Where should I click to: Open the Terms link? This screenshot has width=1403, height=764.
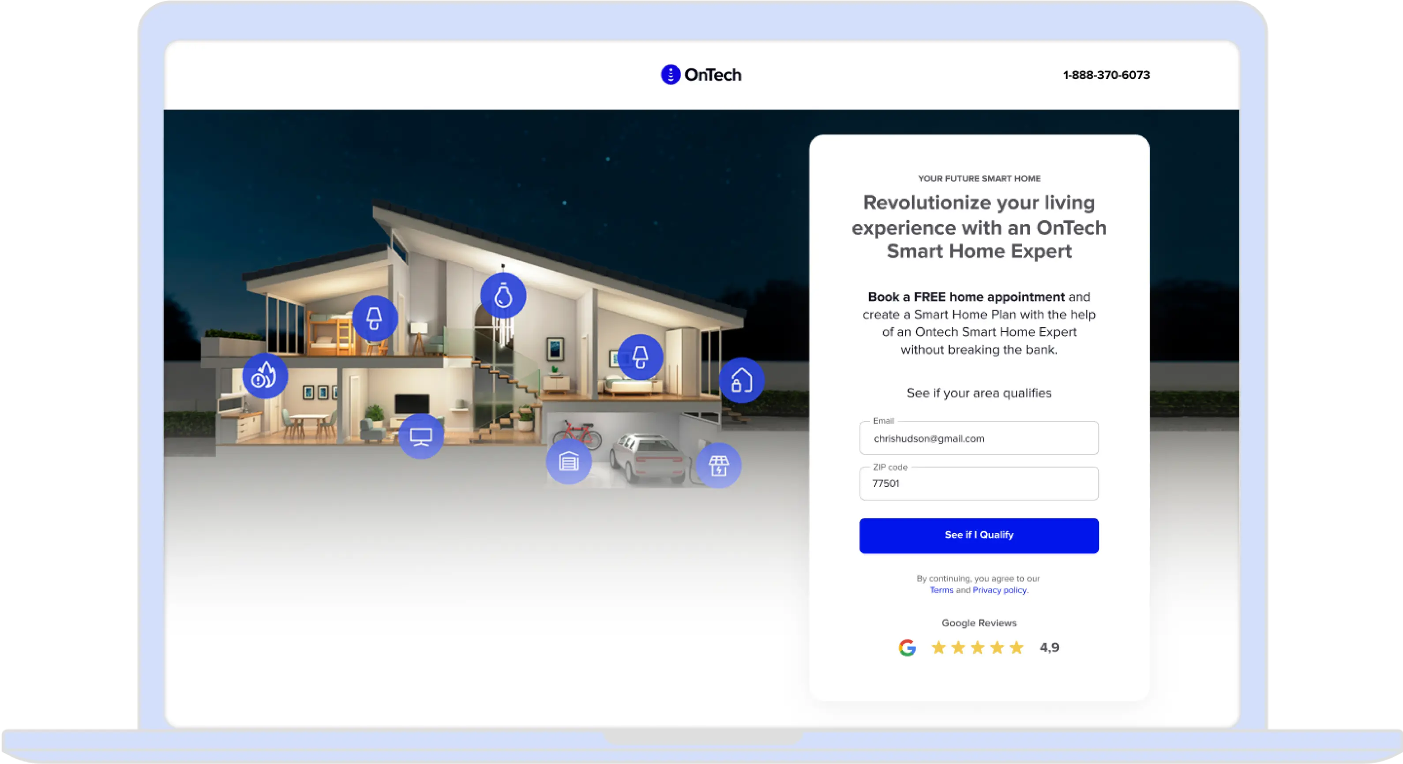(941, 590)
